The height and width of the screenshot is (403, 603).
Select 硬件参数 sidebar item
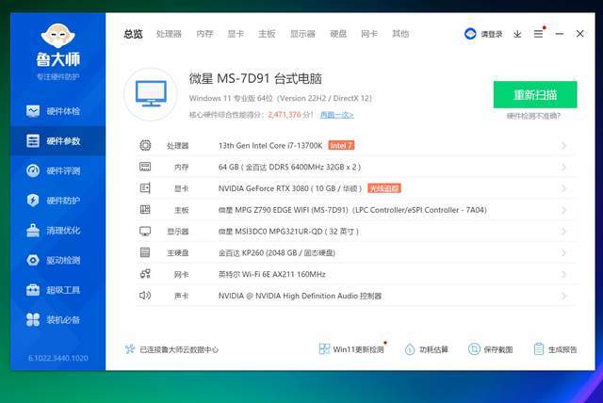(x=57, y=141)
